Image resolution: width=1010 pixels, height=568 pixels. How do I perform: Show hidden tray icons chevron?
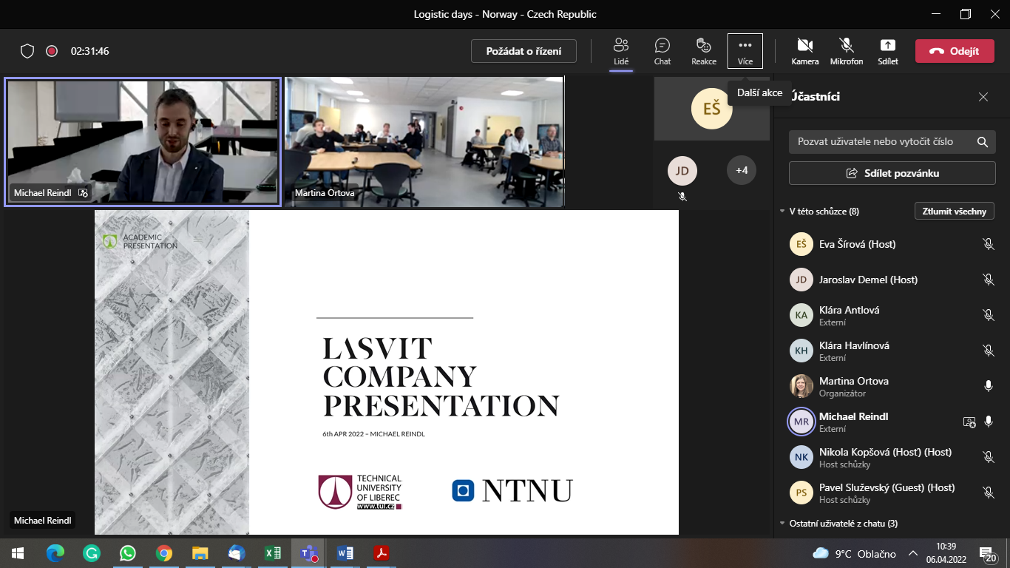point(913,553)
